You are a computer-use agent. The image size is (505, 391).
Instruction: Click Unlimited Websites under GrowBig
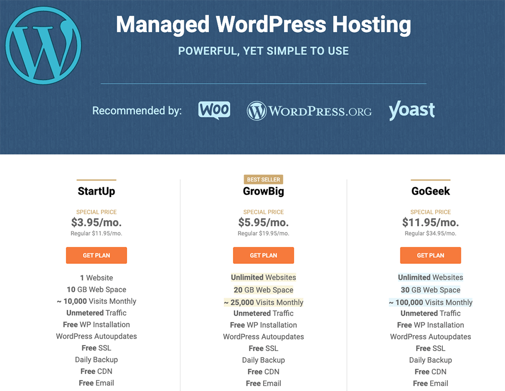(x=264, y=277)
